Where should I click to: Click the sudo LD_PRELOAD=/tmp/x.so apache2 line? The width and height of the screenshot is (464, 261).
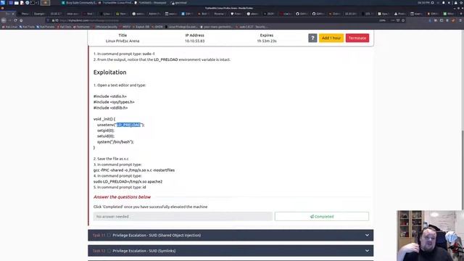tap(128, 181)
